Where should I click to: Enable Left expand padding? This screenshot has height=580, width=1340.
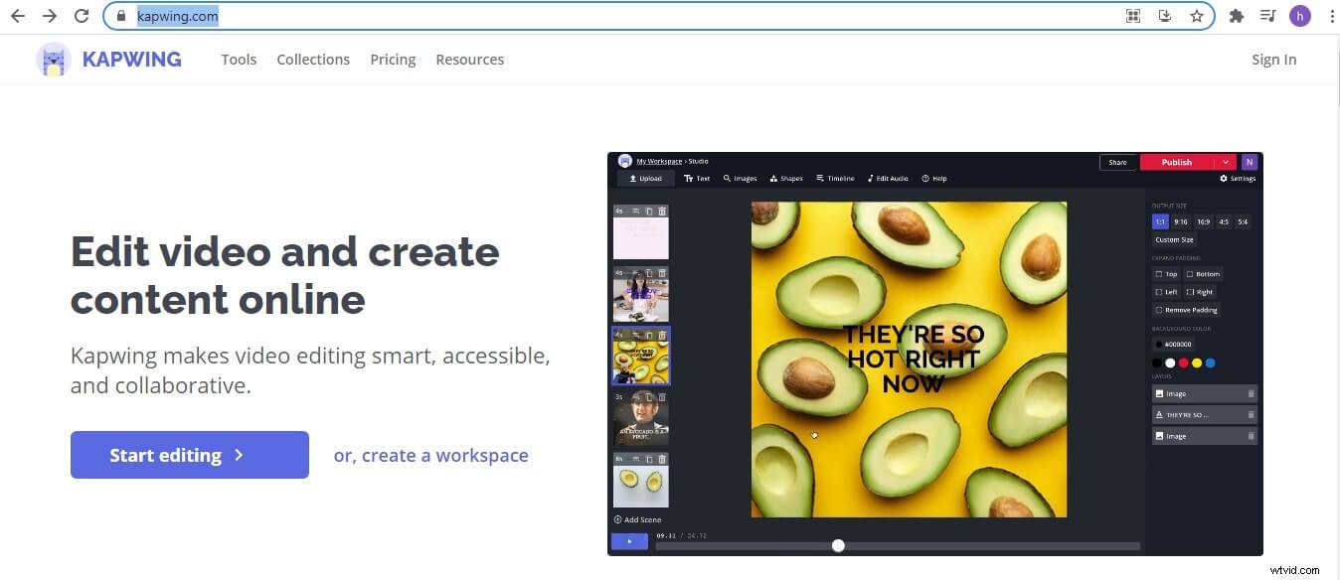1165,291
